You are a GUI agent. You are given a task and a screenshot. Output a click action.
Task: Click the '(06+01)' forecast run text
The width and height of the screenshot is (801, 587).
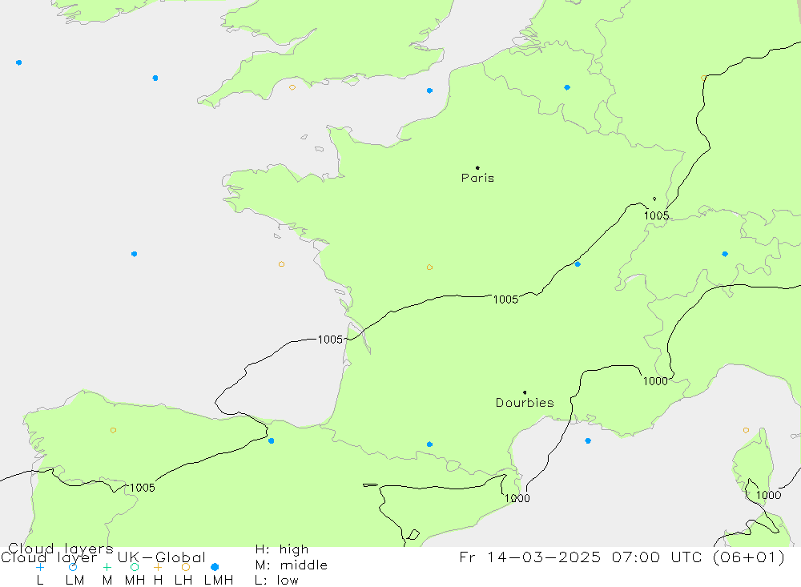748,557
